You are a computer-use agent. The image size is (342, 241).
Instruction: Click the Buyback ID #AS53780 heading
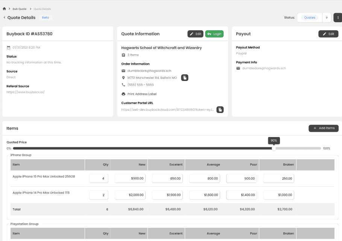(x=29, y=34)
